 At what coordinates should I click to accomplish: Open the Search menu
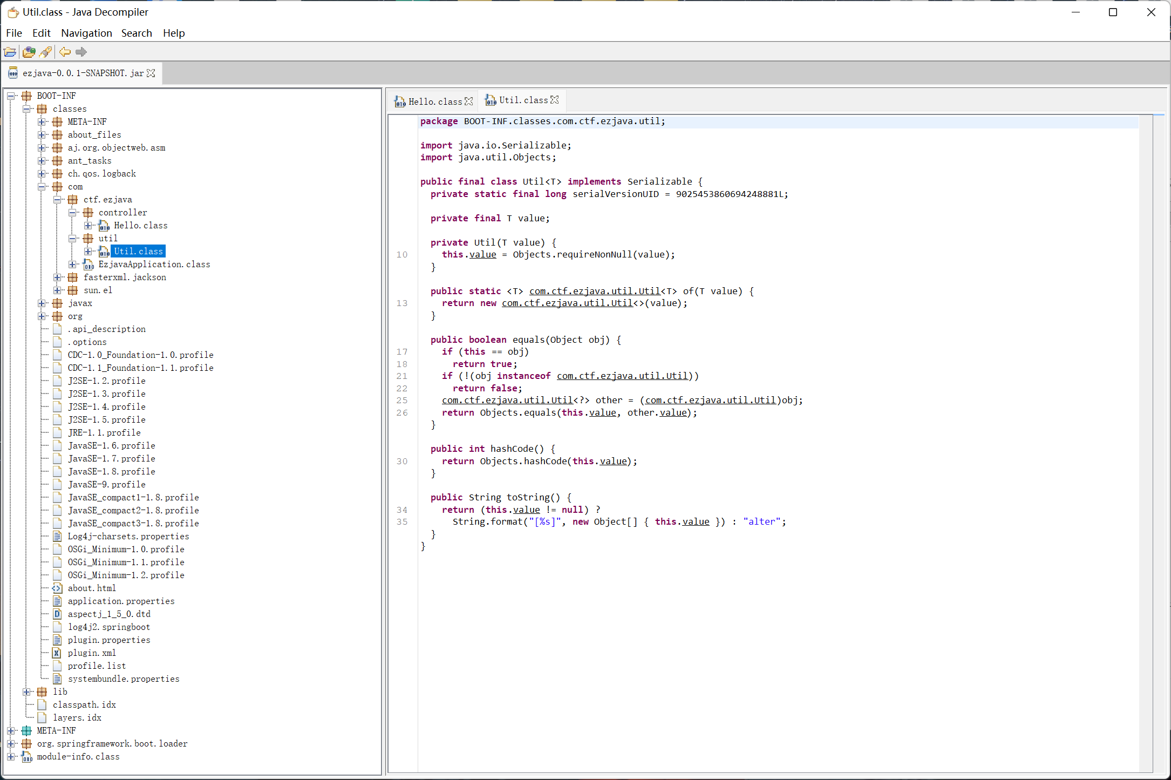(x=137, y=33)
